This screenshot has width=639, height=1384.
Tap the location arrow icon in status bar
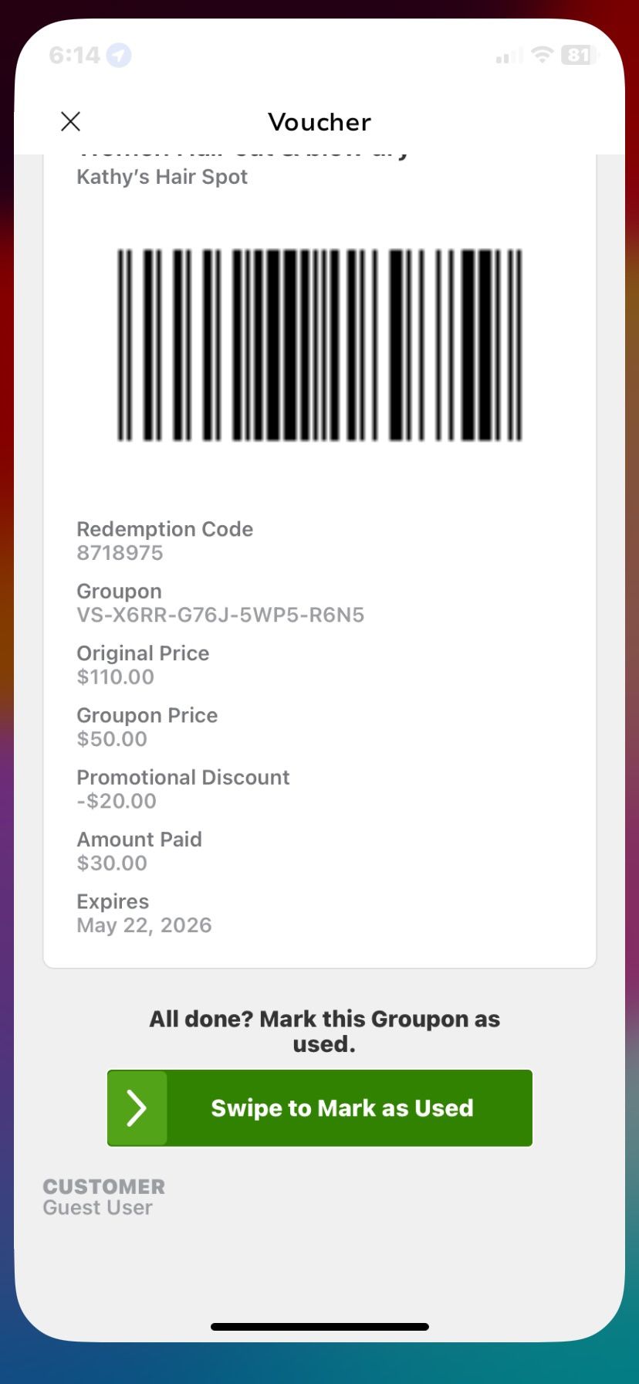coord(119,55)
